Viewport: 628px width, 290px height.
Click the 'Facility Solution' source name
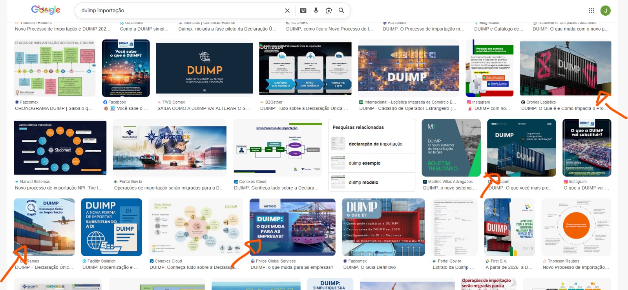tap(102, 261)
